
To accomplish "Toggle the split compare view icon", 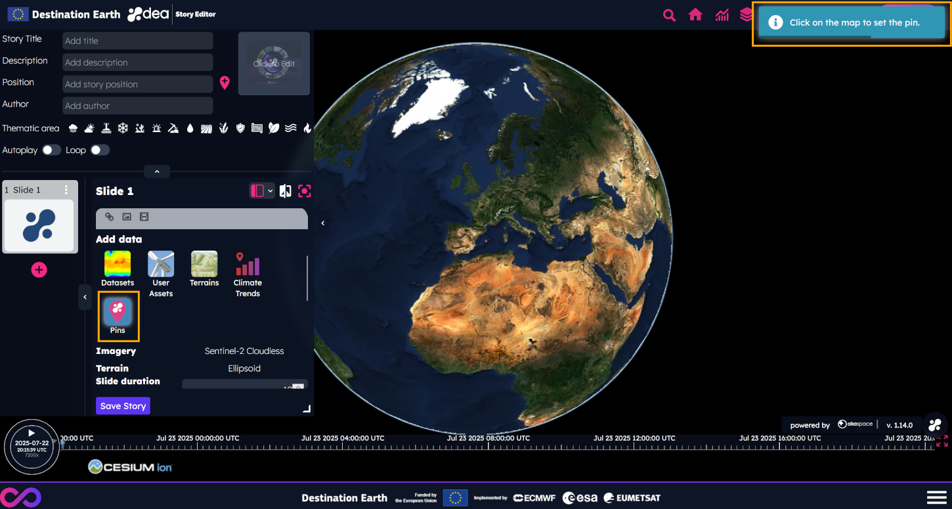I will pos(285,191).
